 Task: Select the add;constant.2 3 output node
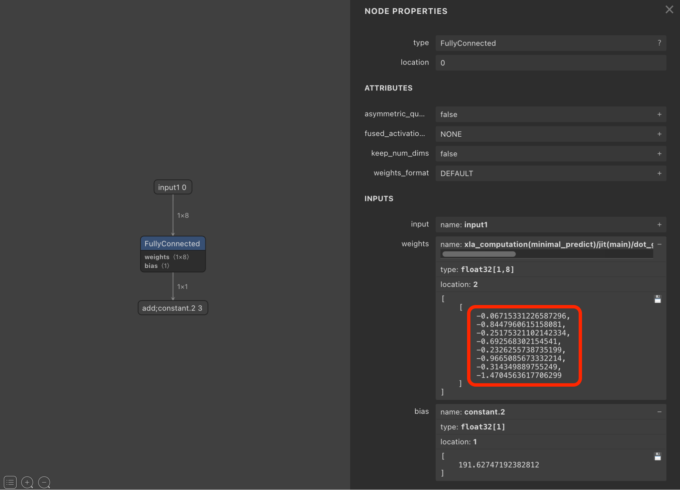pos(172,308)
